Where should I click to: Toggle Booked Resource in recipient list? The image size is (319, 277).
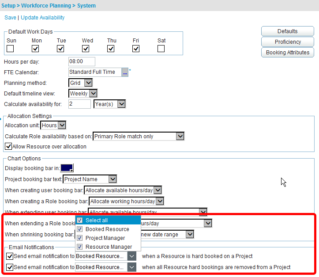point(80,229)
